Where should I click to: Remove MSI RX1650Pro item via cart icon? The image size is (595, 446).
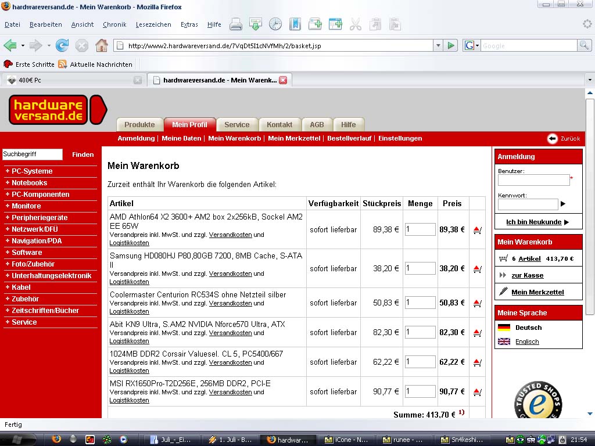[x=478, y=392]
